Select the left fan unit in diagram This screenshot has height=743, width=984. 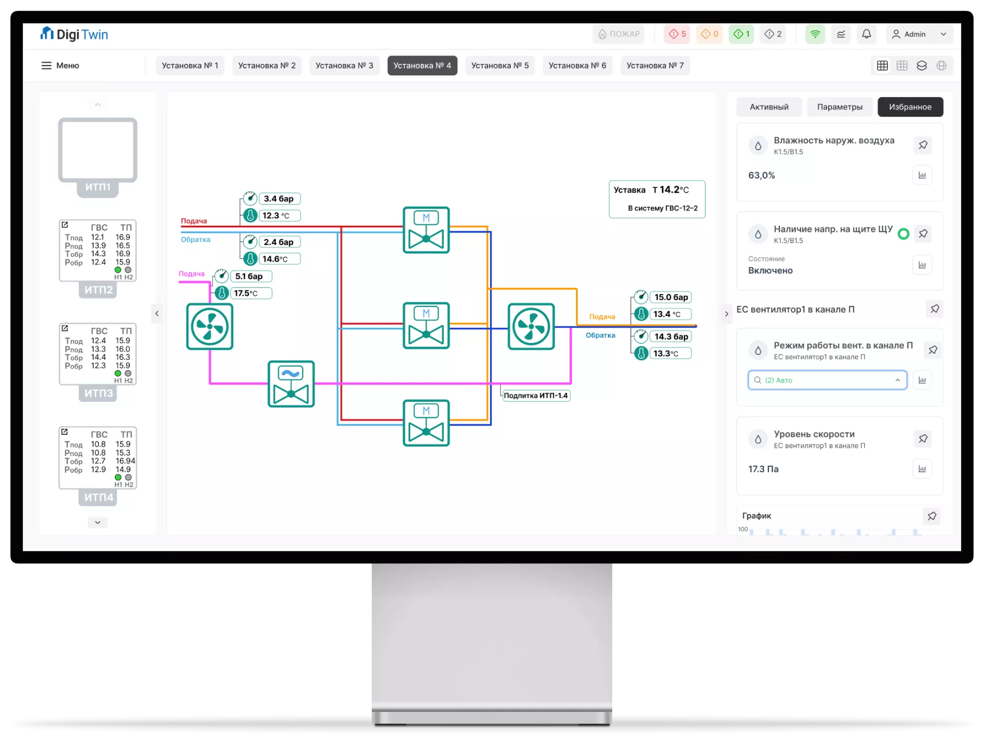point(210,327)
